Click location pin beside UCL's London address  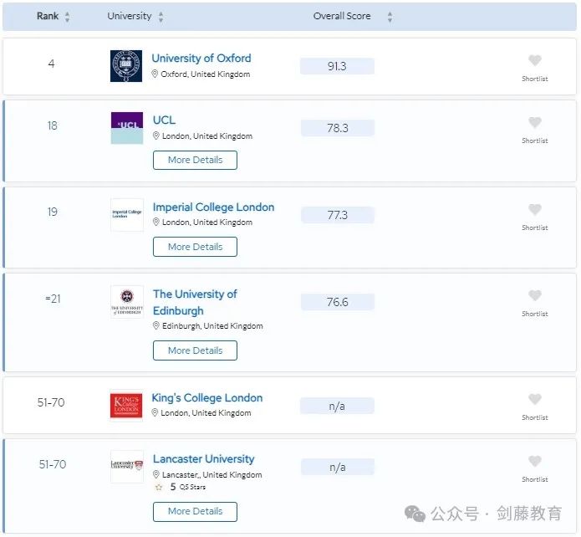(156, 136)
